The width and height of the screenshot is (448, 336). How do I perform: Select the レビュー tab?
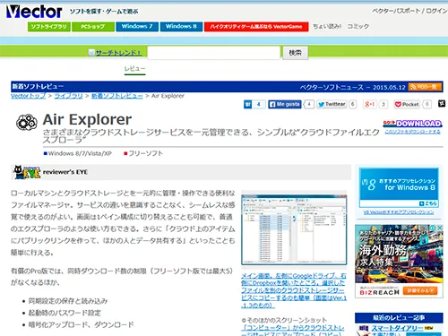coord(134,69)
